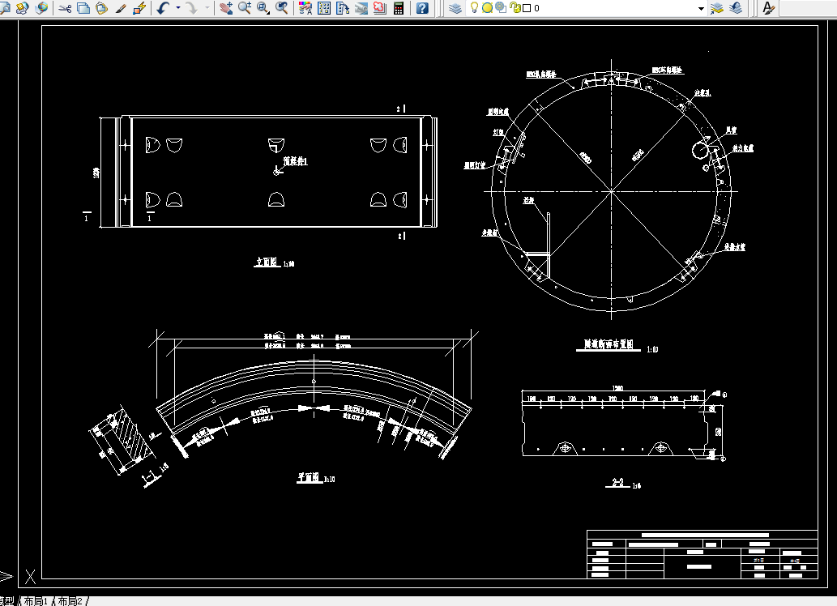Open the Properties palette icon
837x606 pixels.
(305, 8)
